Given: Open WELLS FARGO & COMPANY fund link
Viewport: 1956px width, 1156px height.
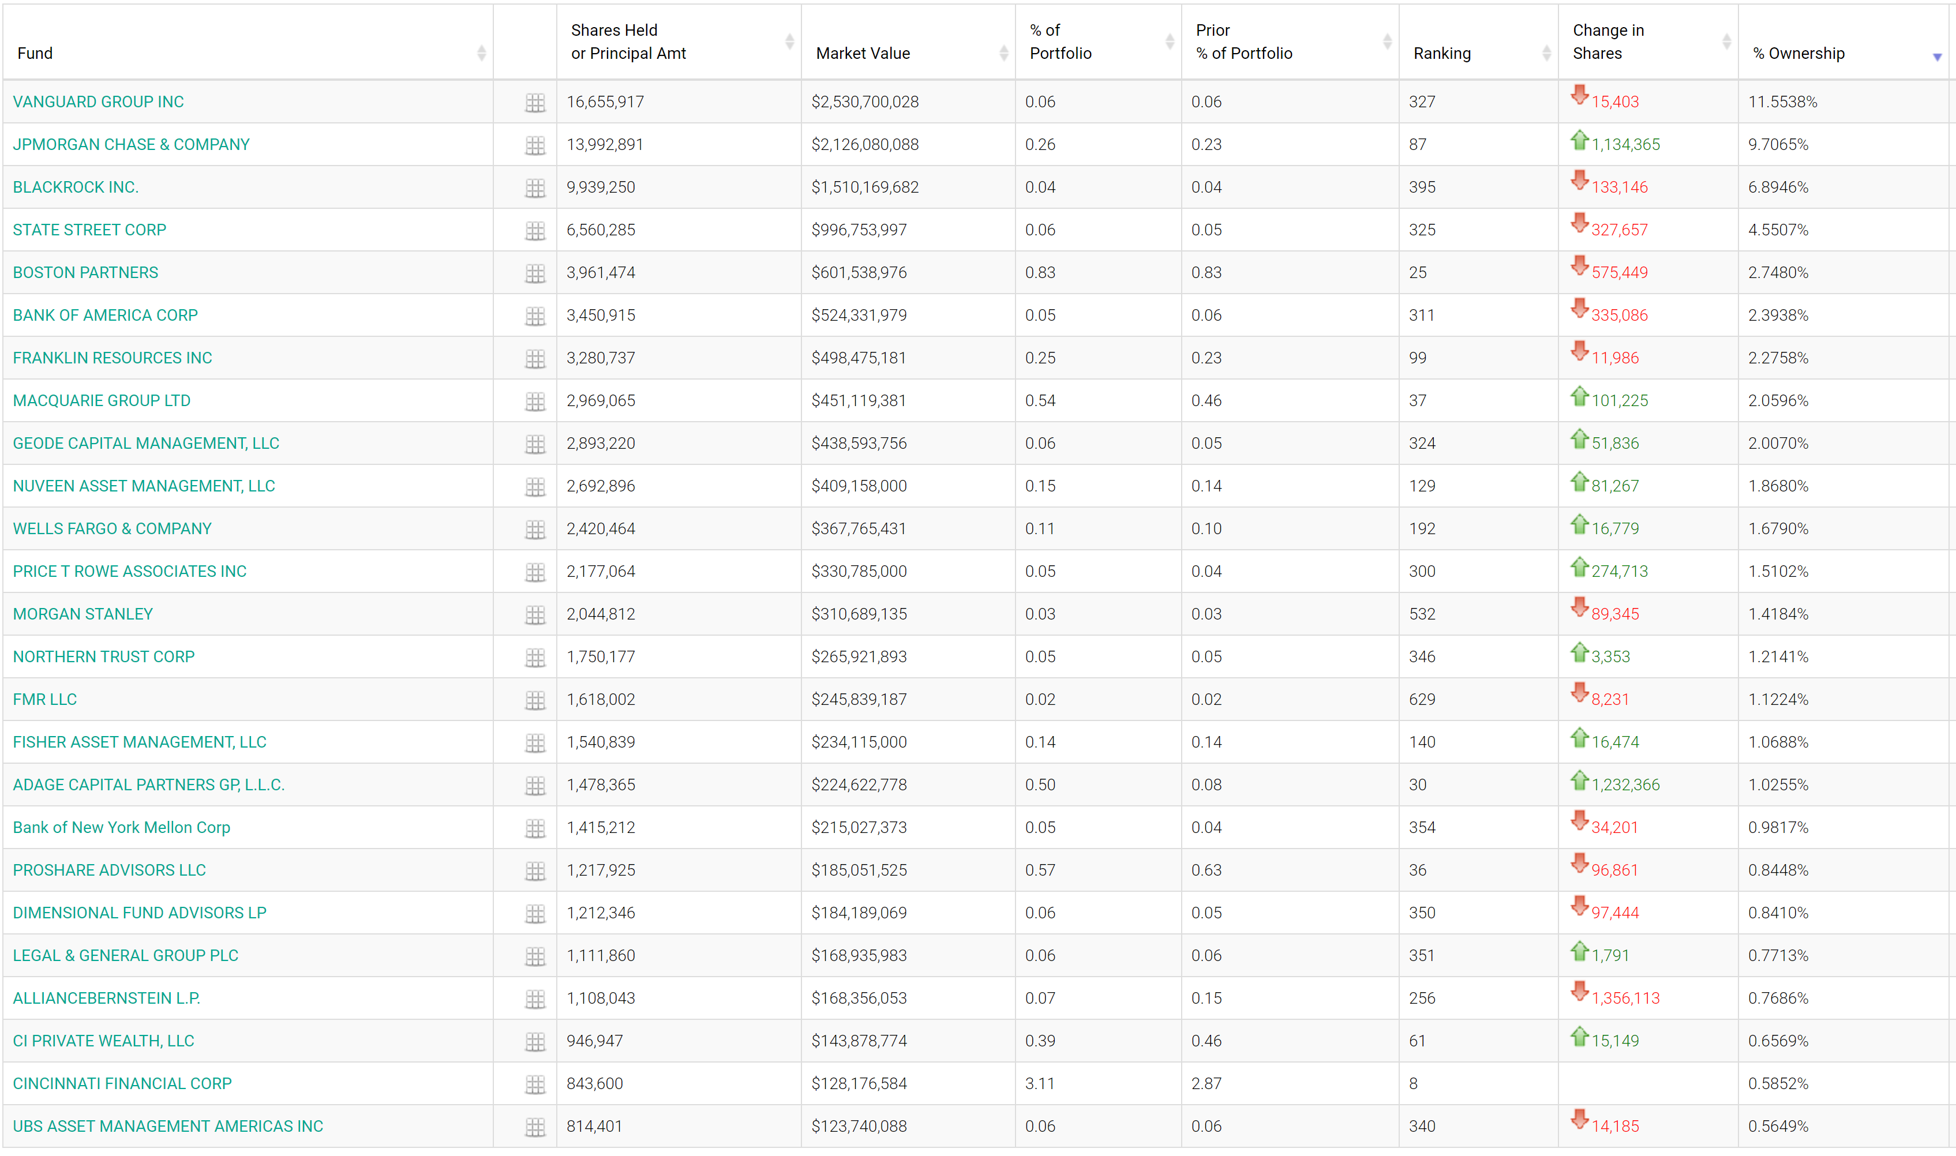Looking at the screenshot, I should pos(112,529).
